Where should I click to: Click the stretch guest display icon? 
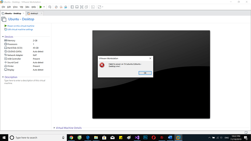(99, 7)
